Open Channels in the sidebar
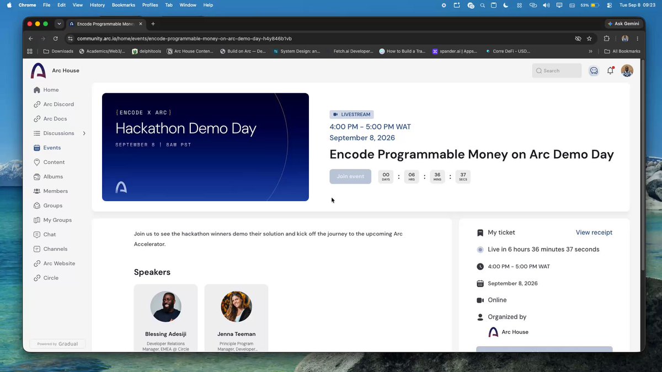The height and width of the screenshot is (372, 662). 50,249
